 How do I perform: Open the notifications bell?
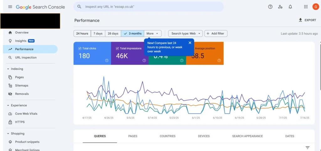point(290,7)
